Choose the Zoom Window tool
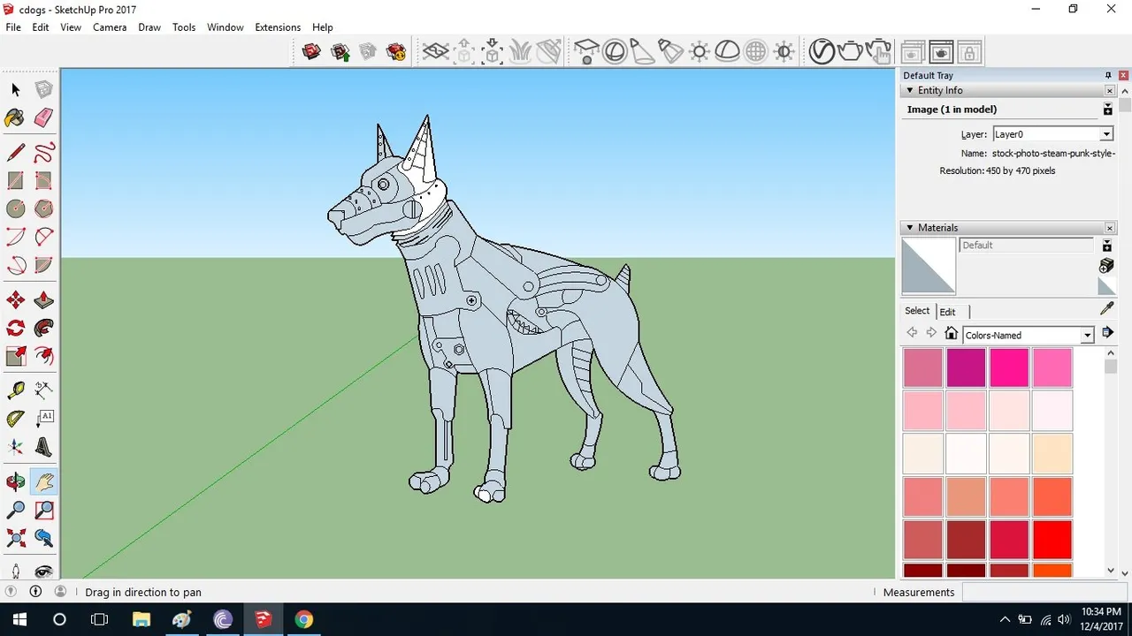The height and width of the screenshot is (636, 1132). (x=43, y=510)
